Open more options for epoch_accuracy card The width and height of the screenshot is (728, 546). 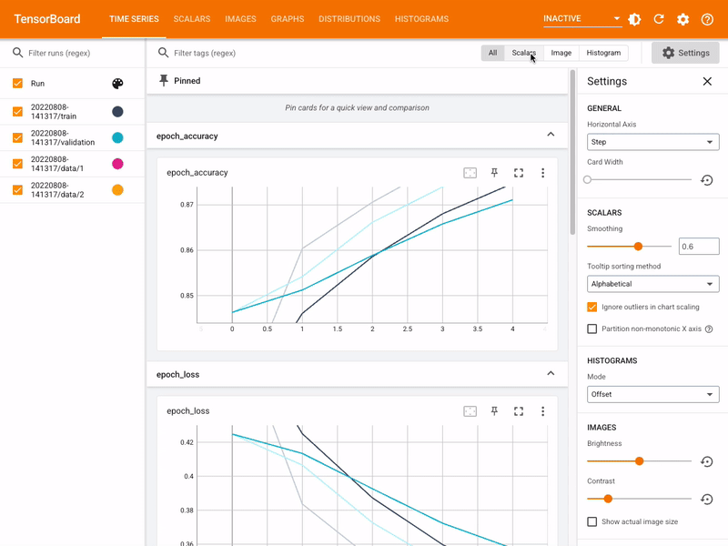point(543,172)
